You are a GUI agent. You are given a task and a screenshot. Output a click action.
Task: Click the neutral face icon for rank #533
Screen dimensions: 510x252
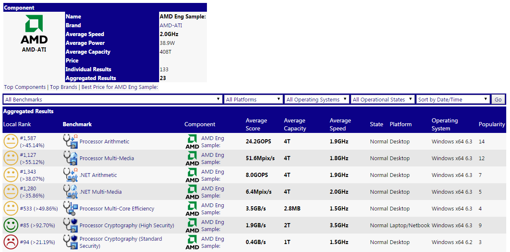[x=11, y=208]
